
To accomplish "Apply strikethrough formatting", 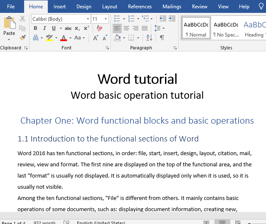I will click(68, 28).
